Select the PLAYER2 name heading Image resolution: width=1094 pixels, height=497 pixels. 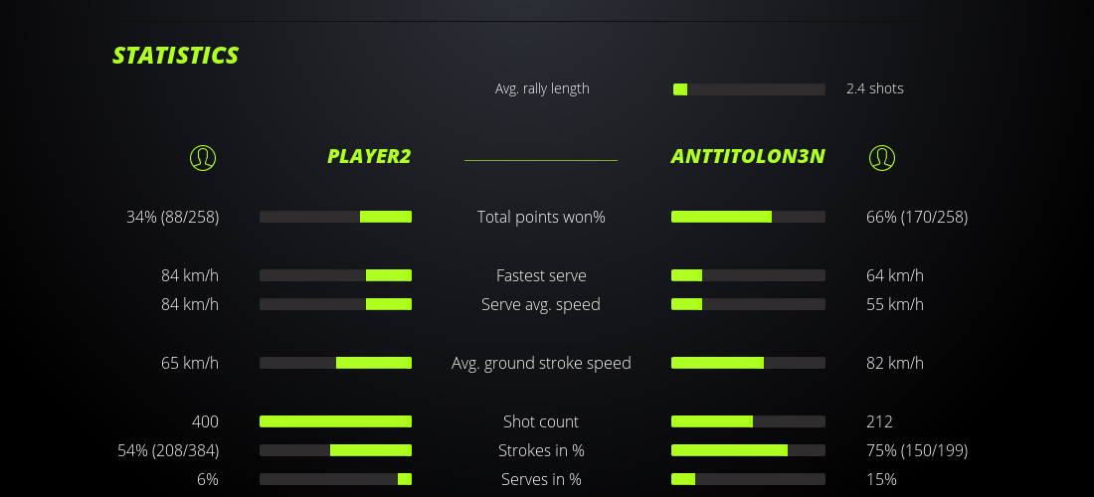click(x=369, y=156)
